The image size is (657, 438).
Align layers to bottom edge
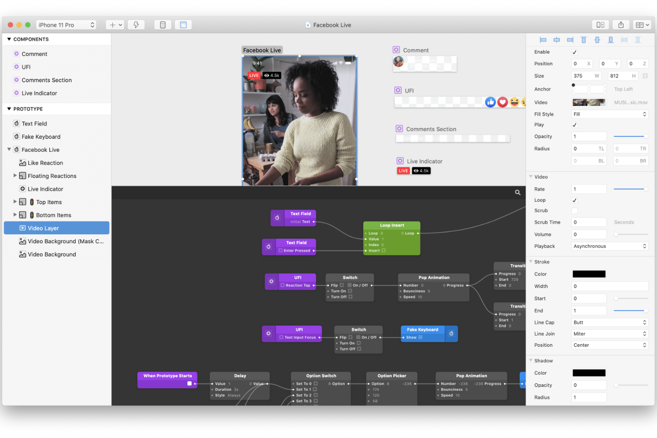click(611, 40)
